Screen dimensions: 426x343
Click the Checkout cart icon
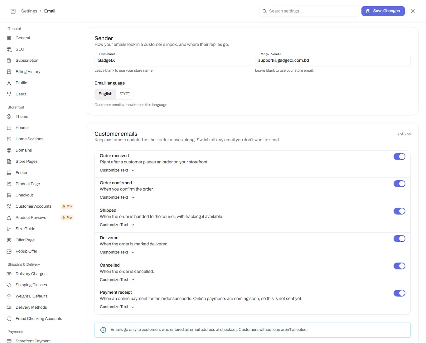pyautogui.click(x=9, y=195)
